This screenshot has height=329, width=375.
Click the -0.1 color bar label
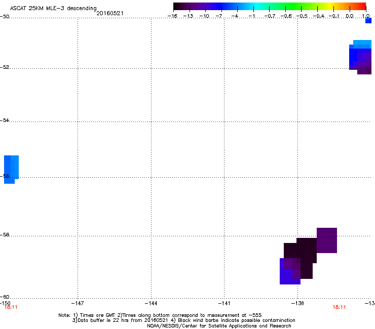pyautogui.click(x=334, y=16)
